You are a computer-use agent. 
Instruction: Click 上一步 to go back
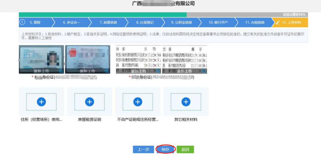tap(143, 149)
